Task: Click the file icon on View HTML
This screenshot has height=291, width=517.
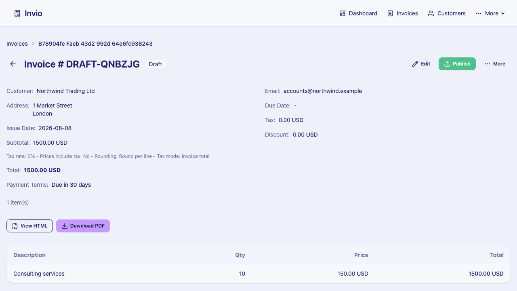Action: click(15, 226)
